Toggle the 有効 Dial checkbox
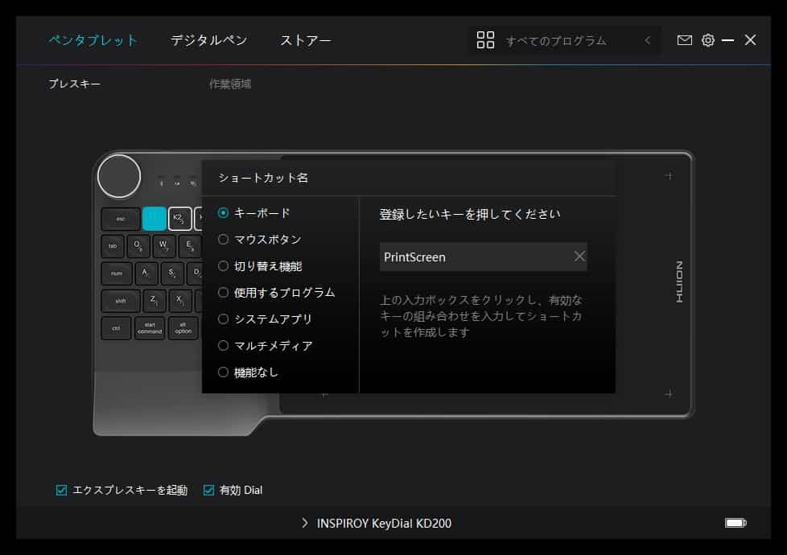The height and width of the screenshot is (555, 787). point(208,491)
